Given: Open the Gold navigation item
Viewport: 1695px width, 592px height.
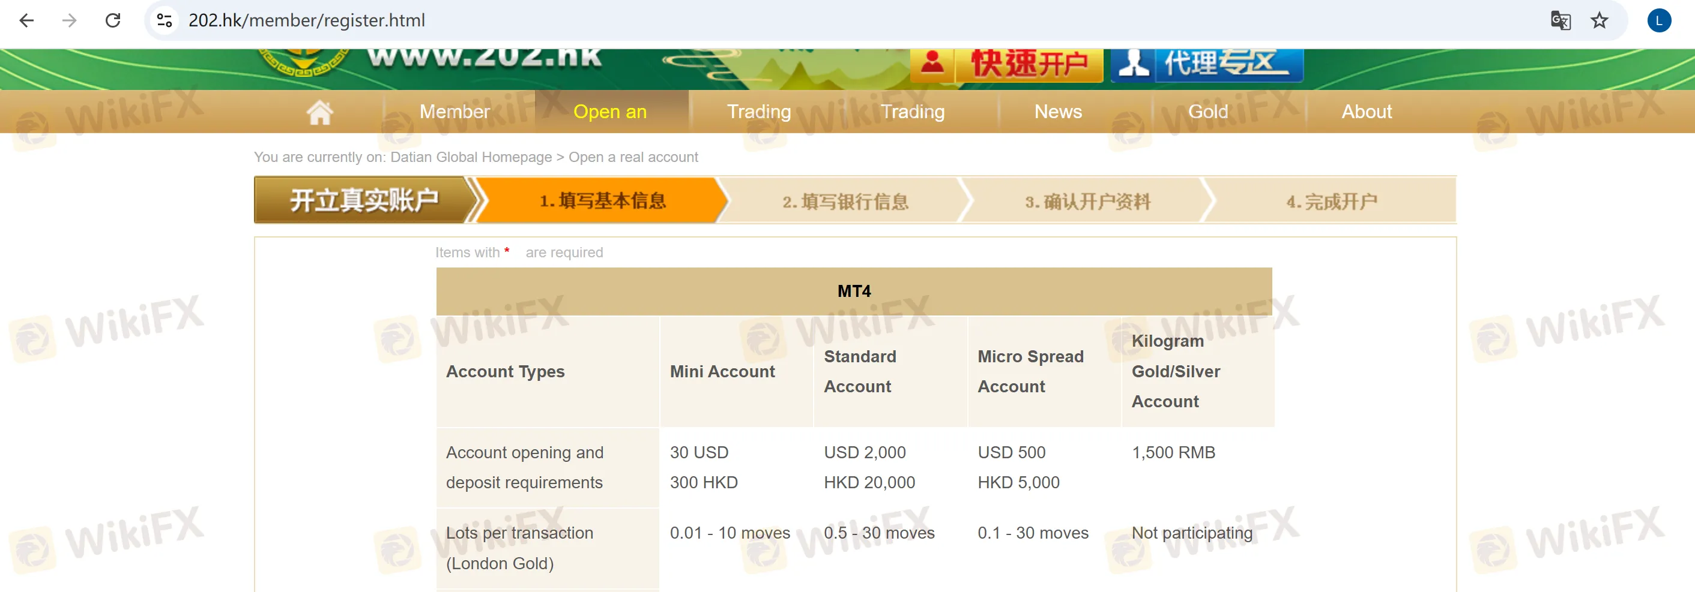Looking at the screenshot, I should 1207,112.
